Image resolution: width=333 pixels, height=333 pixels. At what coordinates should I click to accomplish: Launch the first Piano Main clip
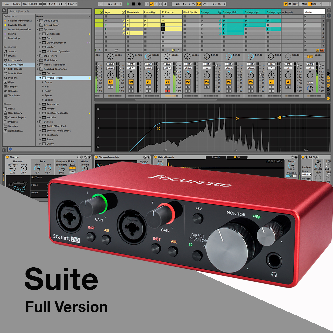click(x=128, y=21)
